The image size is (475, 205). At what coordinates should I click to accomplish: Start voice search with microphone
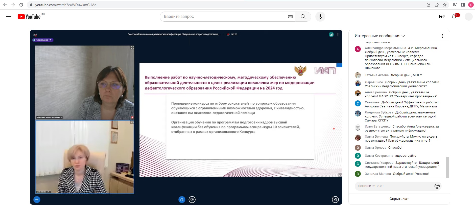point(320,17)
